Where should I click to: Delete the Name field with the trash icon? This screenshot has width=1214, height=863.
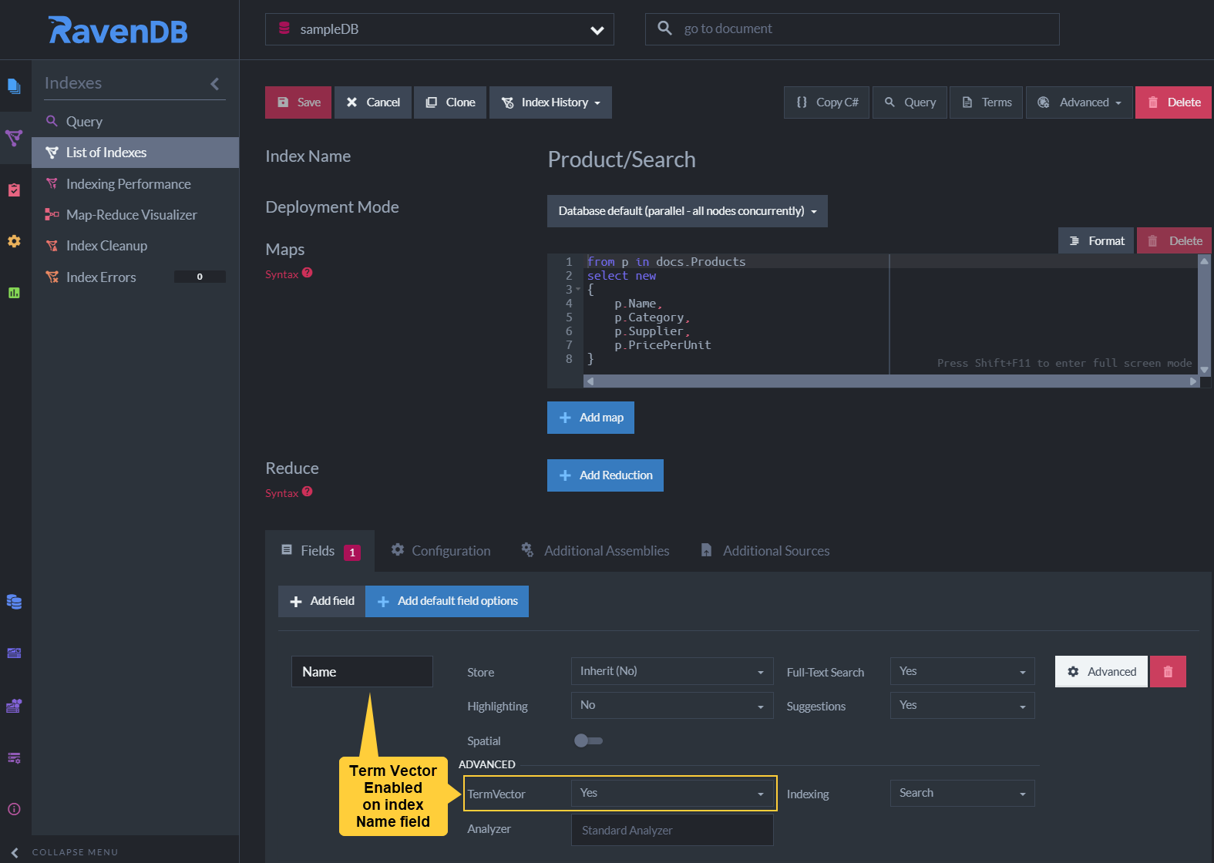point(1168,671)
